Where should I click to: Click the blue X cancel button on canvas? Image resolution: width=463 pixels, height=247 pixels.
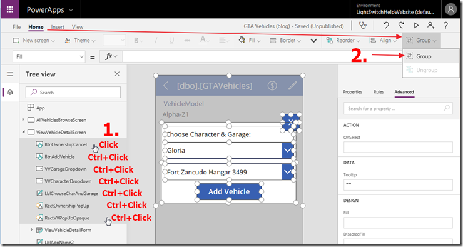coord(291,122)
